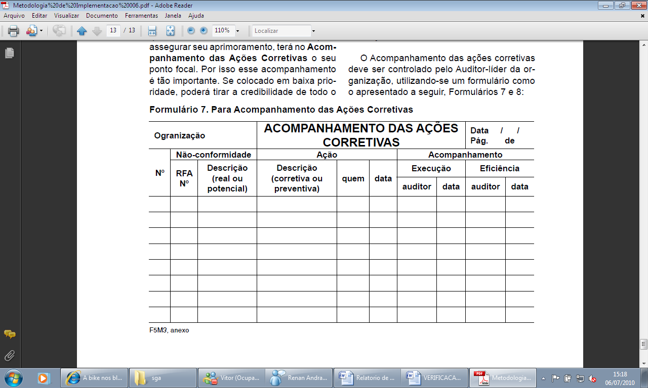Click the grayed web conference toolbar icon
The height and width of the screenshot is (388, 648).
pyautogui.click(x=59, y=31)
